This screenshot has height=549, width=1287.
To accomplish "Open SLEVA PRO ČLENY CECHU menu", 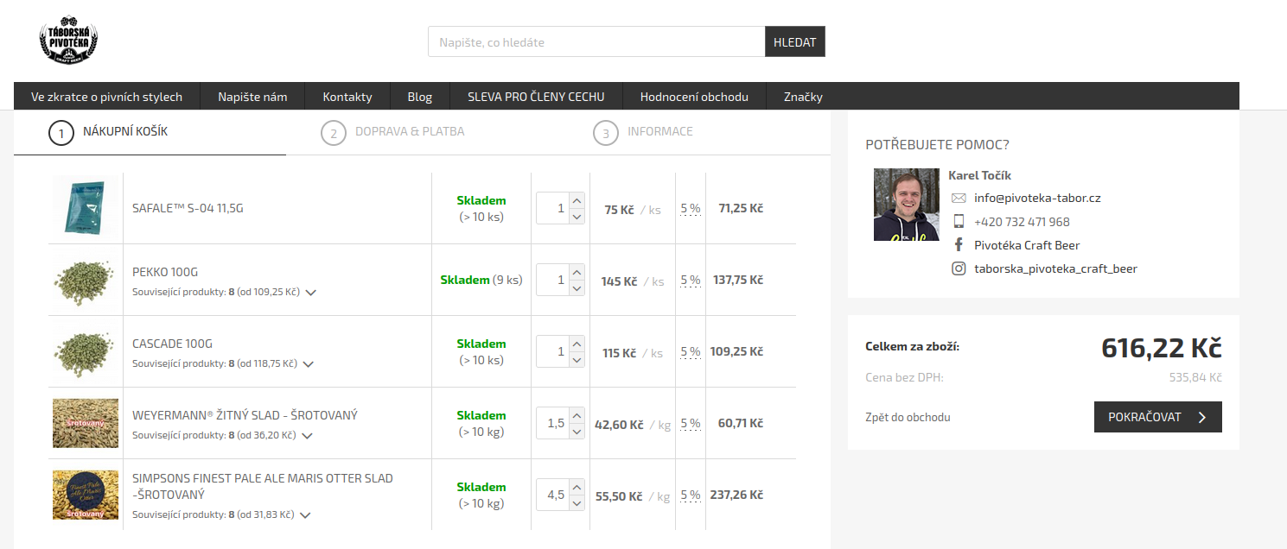I will [x=536, y=97].
